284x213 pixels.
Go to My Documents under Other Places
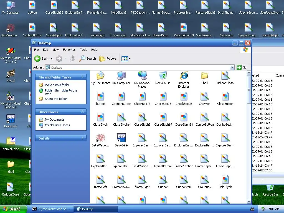(55, 120)
